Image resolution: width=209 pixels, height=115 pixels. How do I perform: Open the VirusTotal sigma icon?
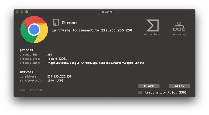click(153, 25)
